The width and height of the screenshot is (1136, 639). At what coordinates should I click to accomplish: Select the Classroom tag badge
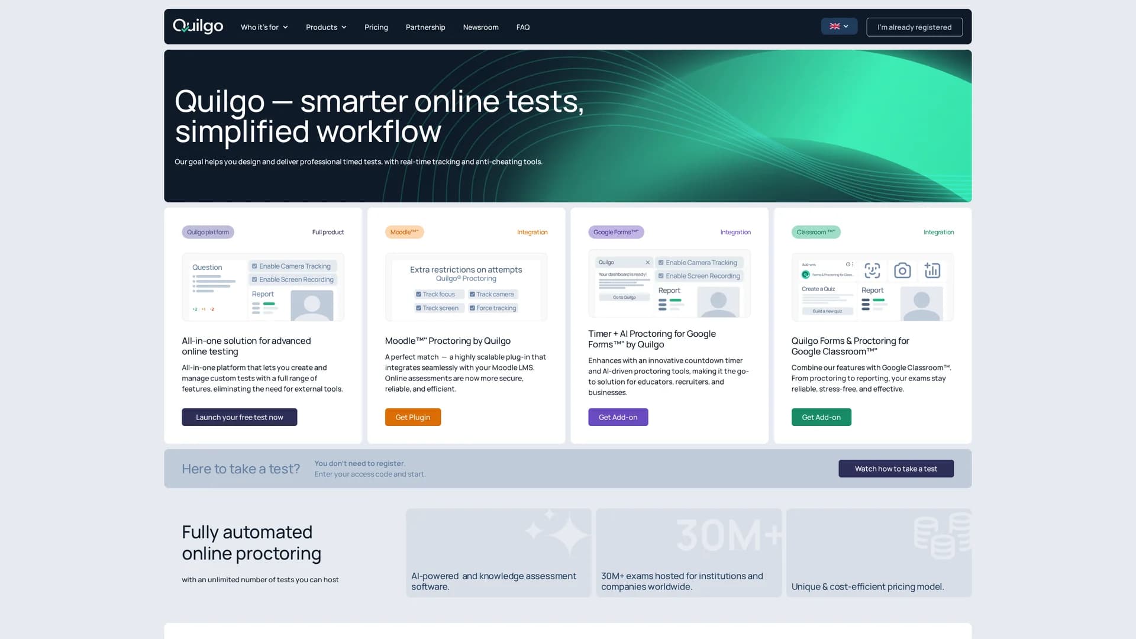tap(816, 232)
